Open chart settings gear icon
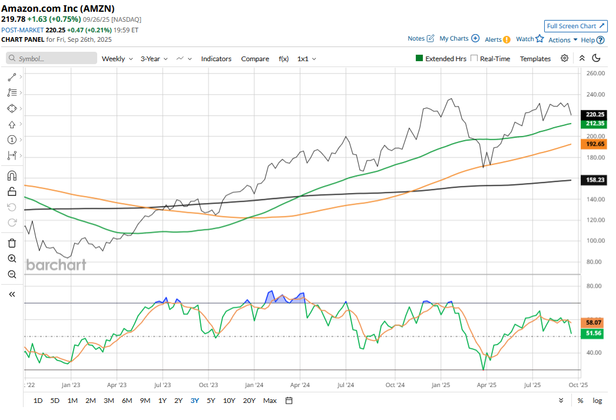The height and width of the screenshot is (420, 616). tap(565, 58)
